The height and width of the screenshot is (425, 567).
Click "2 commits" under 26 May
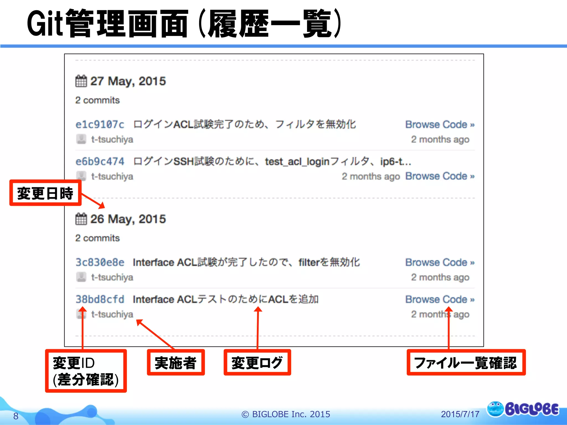97,238
